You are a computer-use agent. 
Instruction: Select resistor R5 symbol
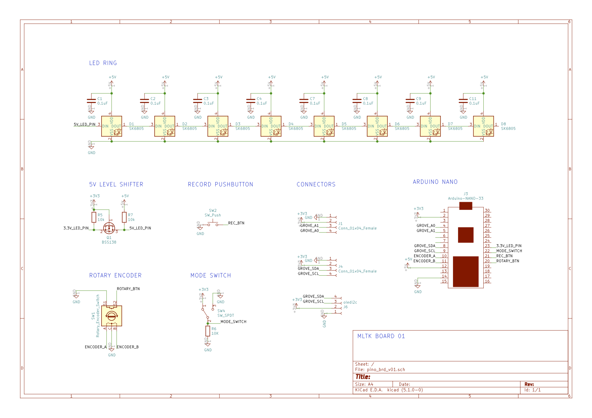tap(94, 217)
